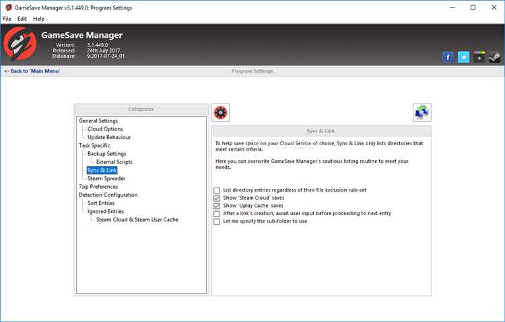Open the File menu
505x322 pixels.
click(7, 19)
